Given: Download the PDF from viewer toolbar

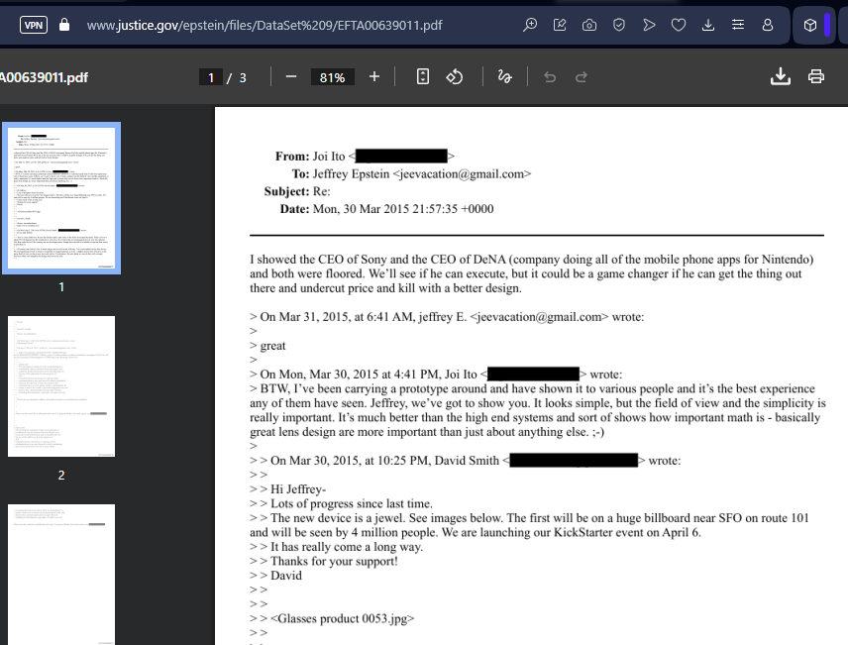Looking at the screenshot, I should tap(781, 77).
